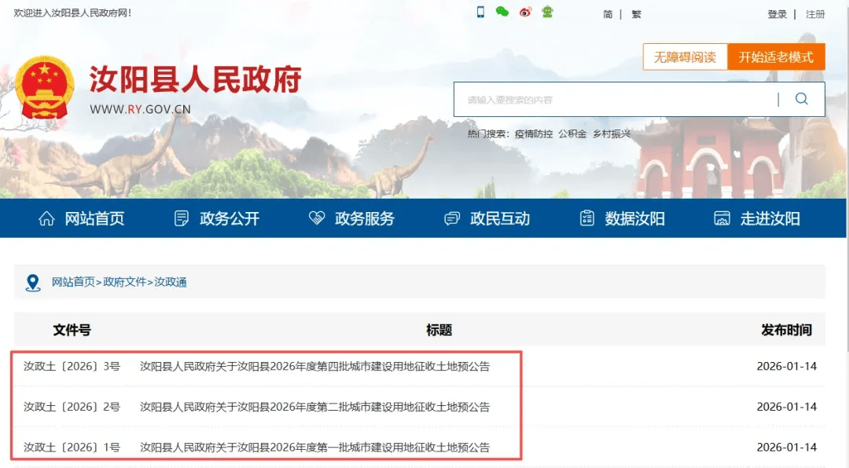
Task: Click the location pin breadcrumb icon
Action: (x=33, y=283)
